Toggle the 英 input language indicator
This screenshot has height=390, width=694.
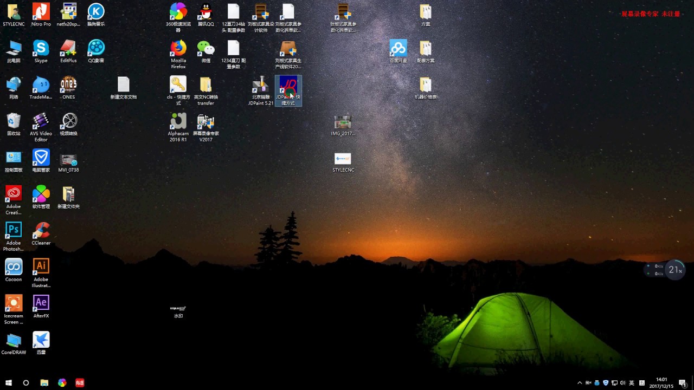point(632,383)
